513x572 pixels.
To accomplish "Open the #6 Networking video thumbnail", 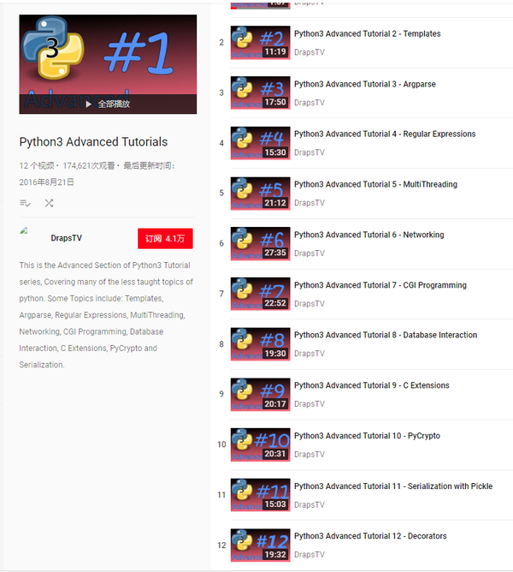I will [261, 244].
